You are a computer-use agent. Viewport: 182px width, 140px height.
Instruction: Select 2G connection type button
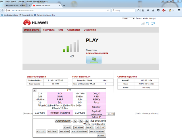click(87, 121)
